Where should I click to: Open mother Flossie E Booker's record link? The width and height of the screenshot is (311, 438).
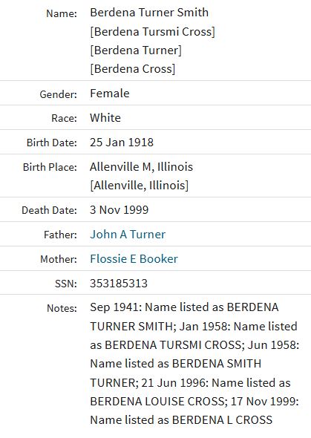(134, 258)
